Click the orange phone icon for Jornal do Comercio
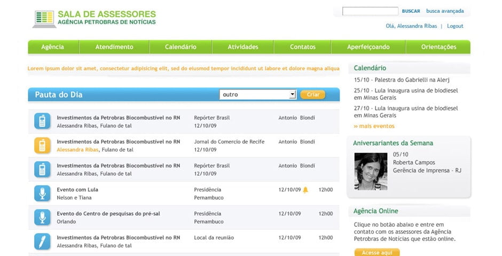This screenshot has width=502, height=256. pos(42,146)
